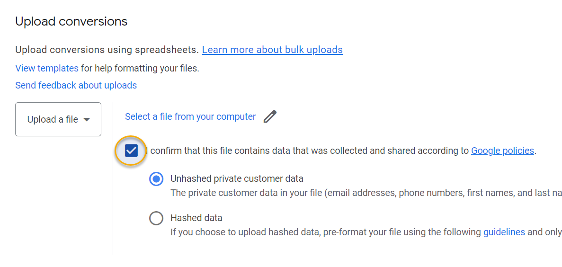The image size is (562, 267).
Task: Click the unhashed private customer data description
Action: point(365,193)
